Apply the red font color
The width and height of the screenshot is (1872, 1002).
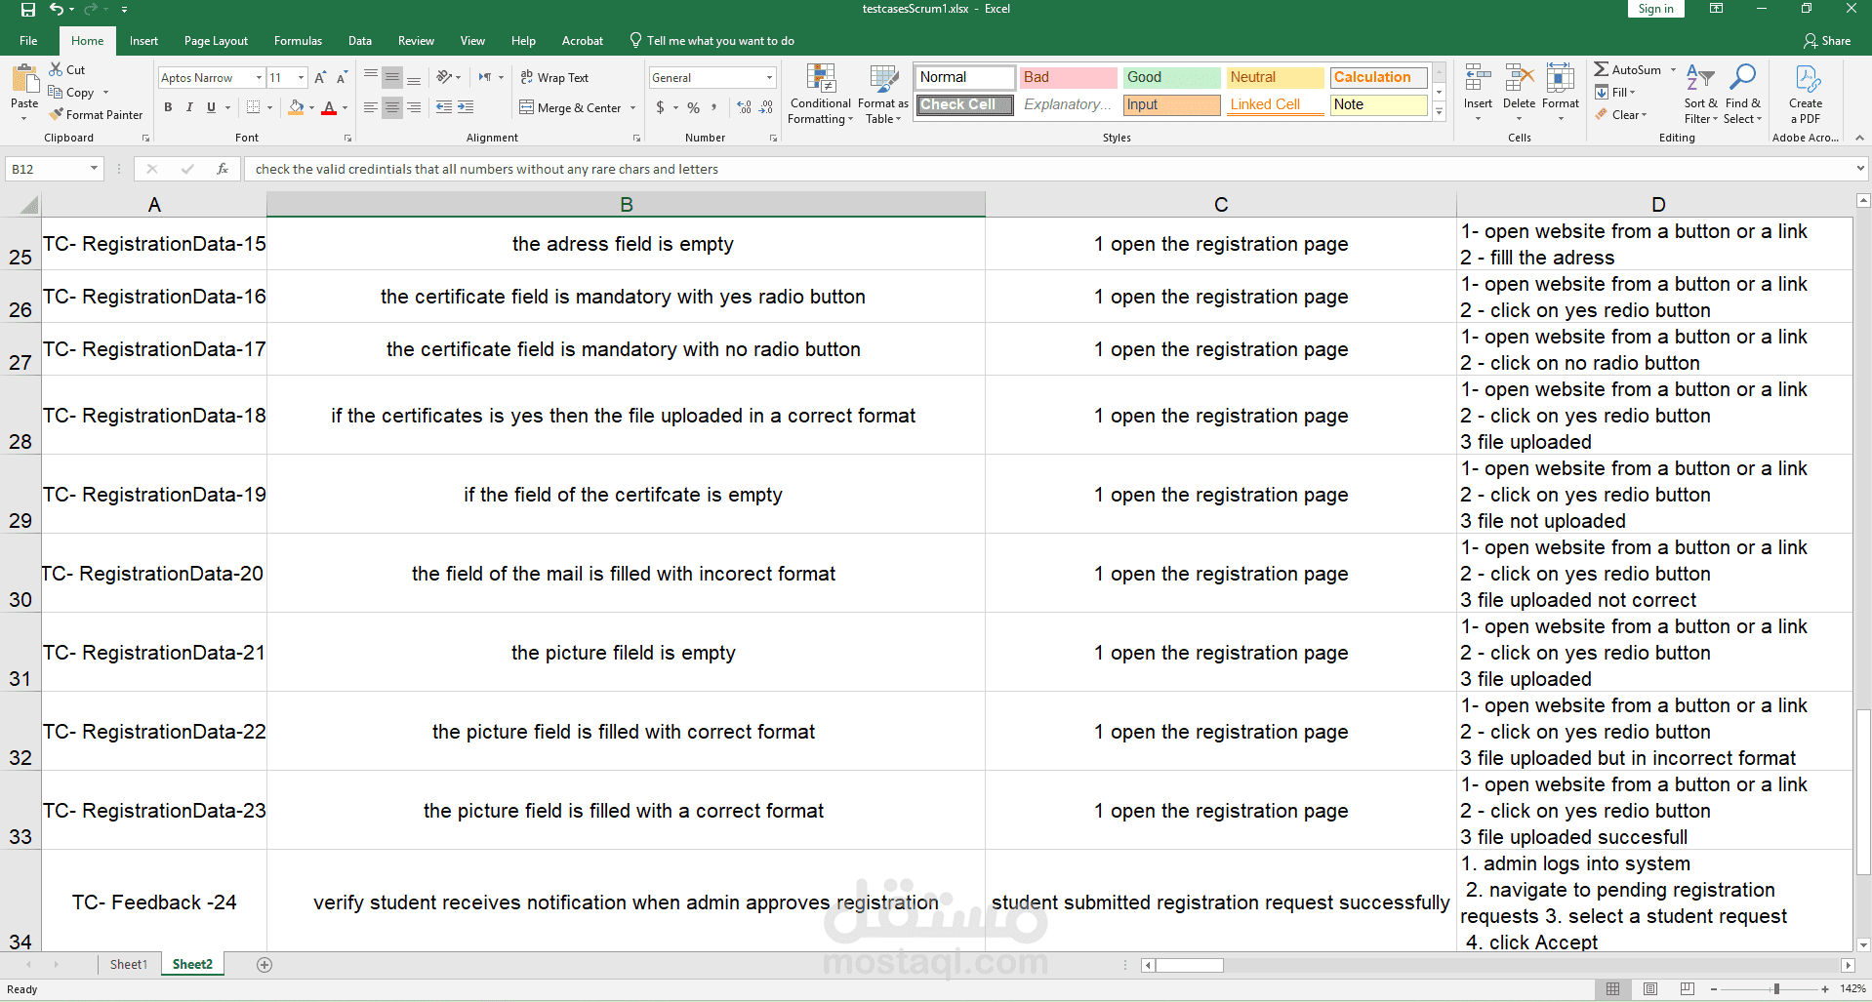pyautogui.click(x=329, y=107)
